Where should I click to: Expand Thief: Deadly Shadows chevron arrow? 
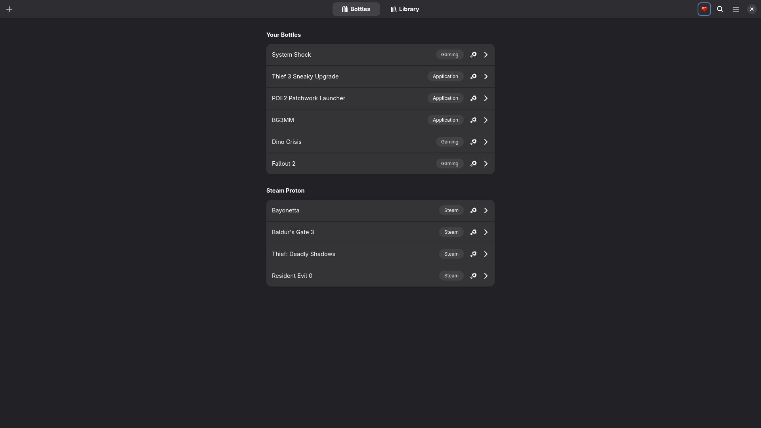click(x=486, y=254)
